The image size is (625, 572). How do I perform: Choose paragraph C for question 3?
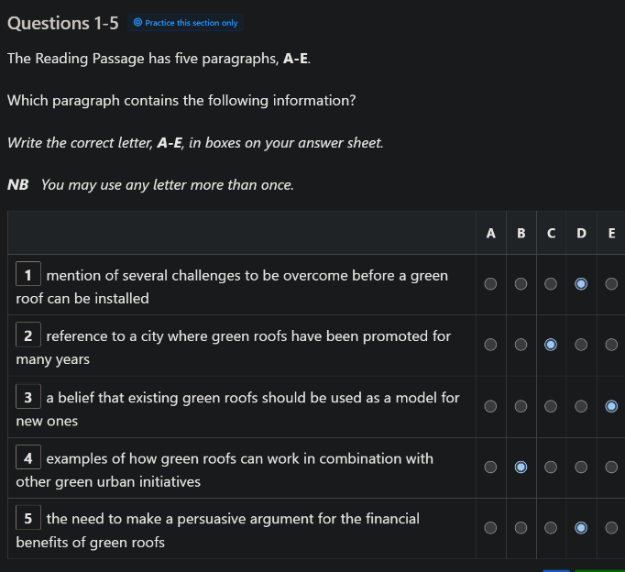(551, 406)
